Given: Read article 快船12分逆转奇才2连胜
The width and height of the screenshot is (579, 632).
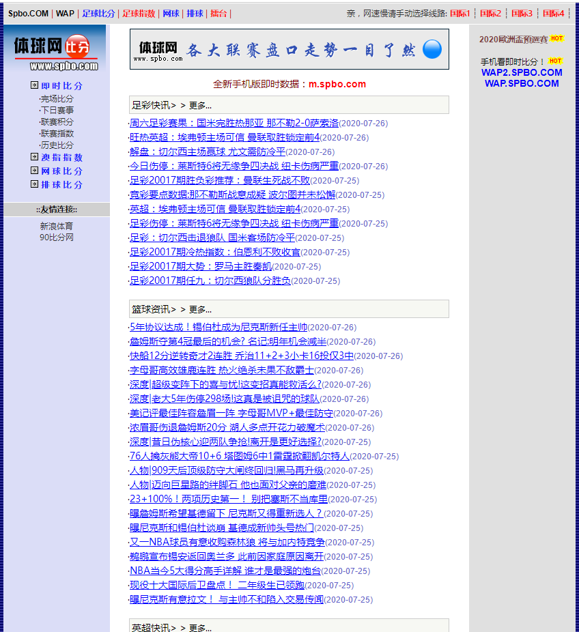Looking at the screenshot, I should tap(242, 356).
